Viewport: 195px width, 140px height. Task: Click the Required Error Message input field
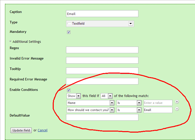pyautogui.click(x=102, y=81)
